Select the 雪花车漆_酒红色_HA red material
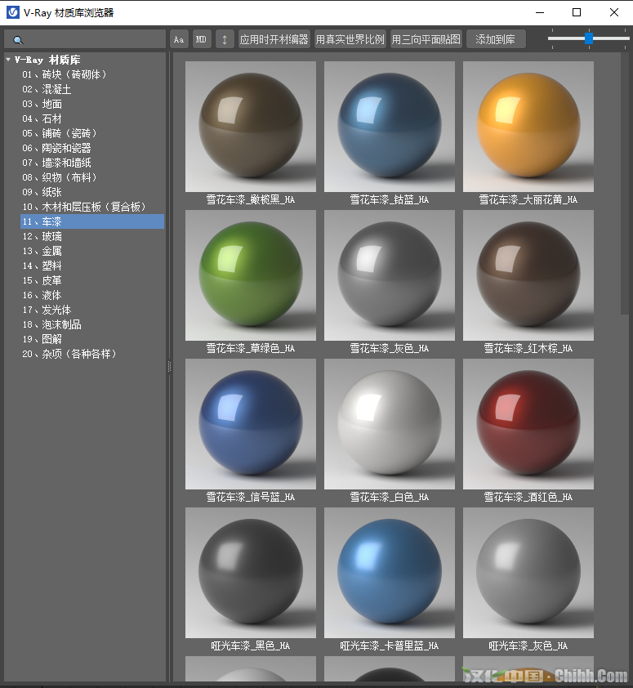The image size is (633, 688). pos(528,424)
